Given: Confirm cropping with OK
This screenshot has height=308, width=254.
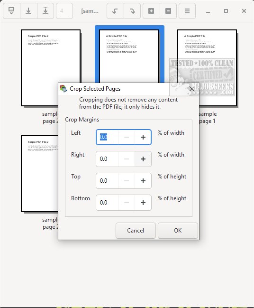Looking at the screenshot, I should (178, 231).
